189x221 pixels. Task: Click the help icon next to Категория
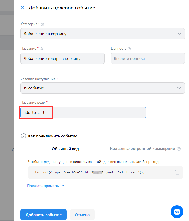tap(42, 24)
